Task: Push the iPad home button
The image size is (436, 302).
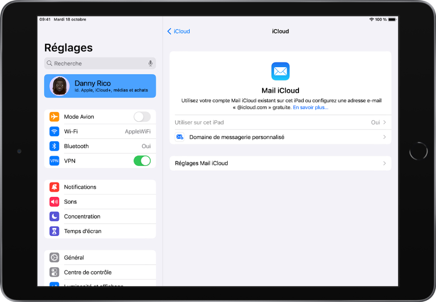Action: click(x=418, y=151)
